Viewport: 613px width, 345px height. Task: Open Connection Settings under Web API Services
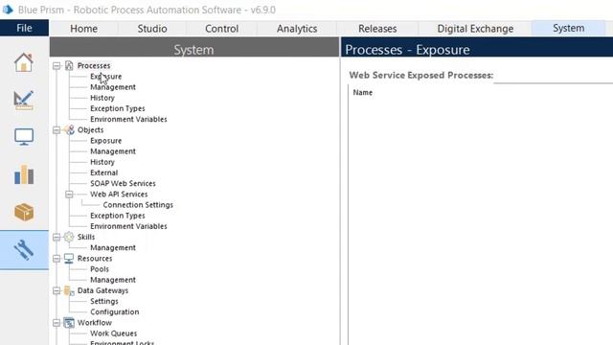point(138,204)
